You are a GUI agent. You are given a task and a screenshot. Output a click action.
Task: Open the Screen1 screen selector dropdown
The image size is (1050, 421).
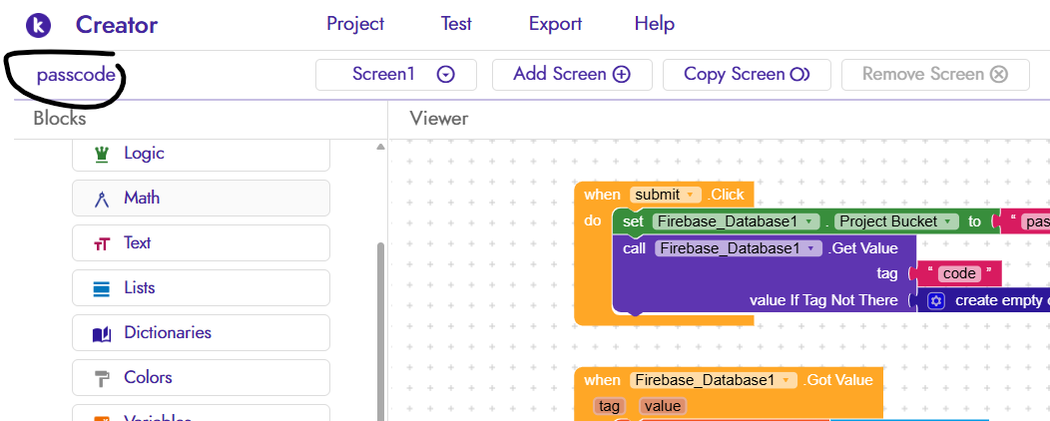[x=396, y=74]
